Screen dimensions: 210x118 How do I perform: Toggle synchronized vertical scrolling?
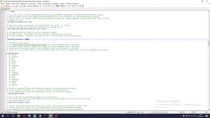click(46, 6)
